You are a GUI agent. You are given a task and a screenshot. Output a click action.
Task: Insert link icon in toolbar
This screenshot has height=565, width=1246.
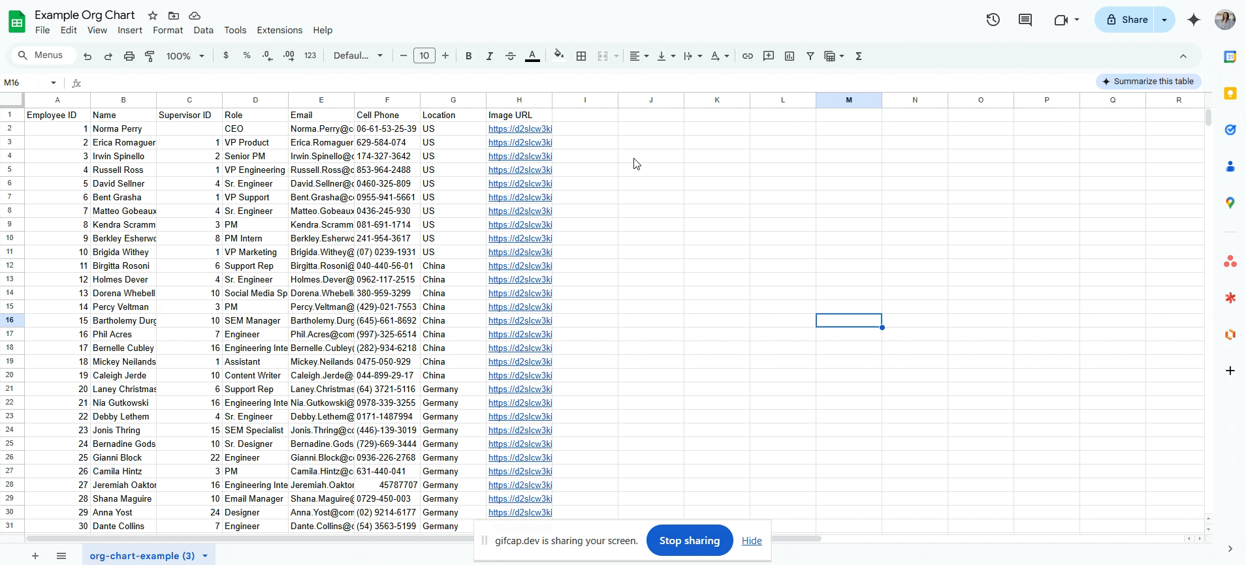point(748,56)
